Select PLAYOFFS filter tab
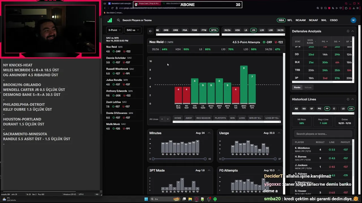This screenshot has height=203, width=362. point(220,118)
